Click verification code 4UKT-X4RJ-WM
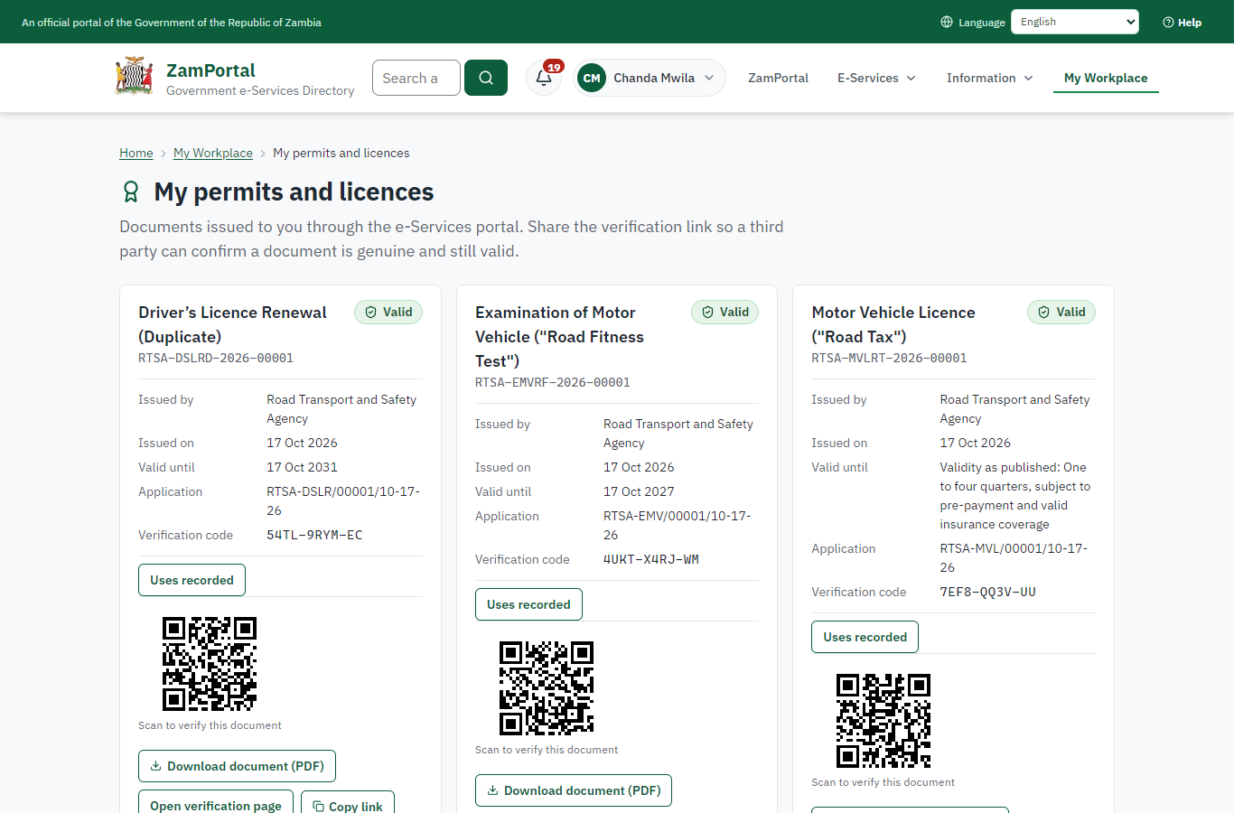Image resolution: width=1234 pixels, height=813 pixels. 651,559
